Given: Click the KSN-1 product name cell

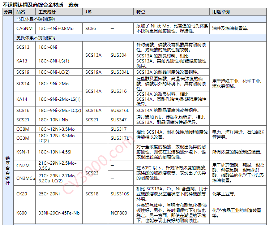Looking at the screenshot, I should (23, 152).
